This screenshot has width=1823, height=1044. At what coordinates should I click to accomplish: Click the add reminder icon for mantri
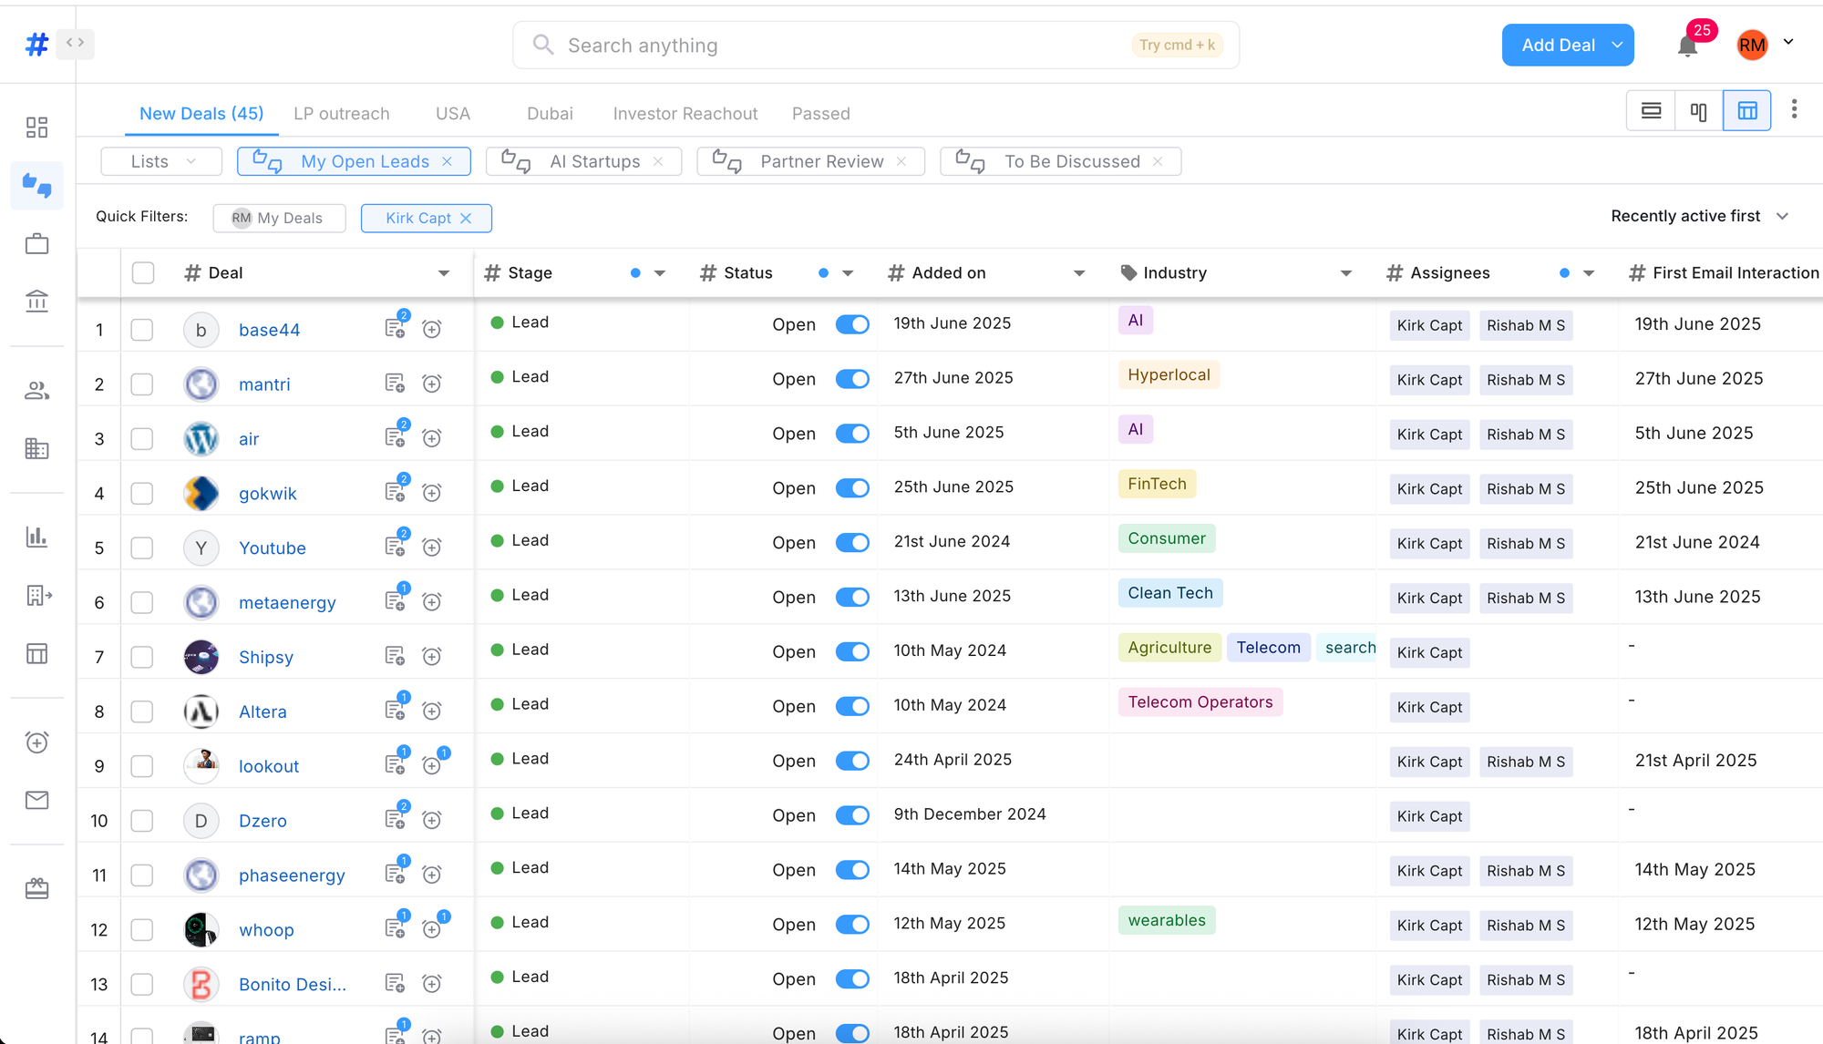(432, 384)
